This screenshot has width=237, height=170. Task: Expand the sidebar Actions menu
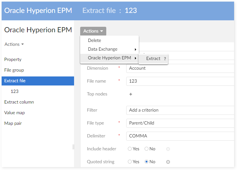[14, 44]
